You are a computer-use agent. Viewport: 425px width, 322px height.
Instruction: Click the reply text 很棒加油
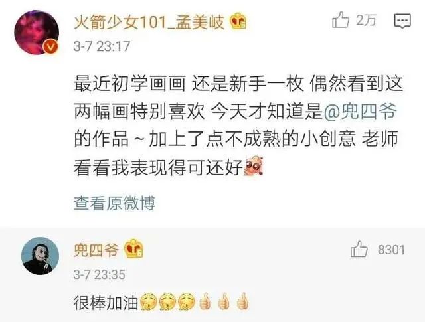[106, 303]
